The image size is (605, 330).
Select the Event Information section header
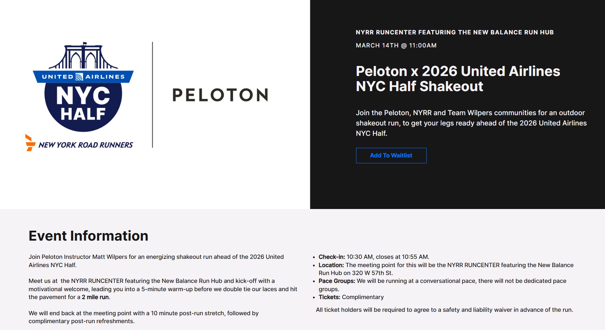[x=88, y=236]
